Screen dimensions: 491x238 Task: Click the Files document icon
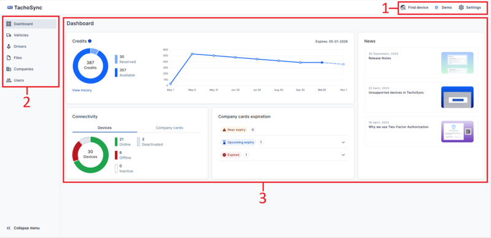pyautogui.click(x=9, y=58)
